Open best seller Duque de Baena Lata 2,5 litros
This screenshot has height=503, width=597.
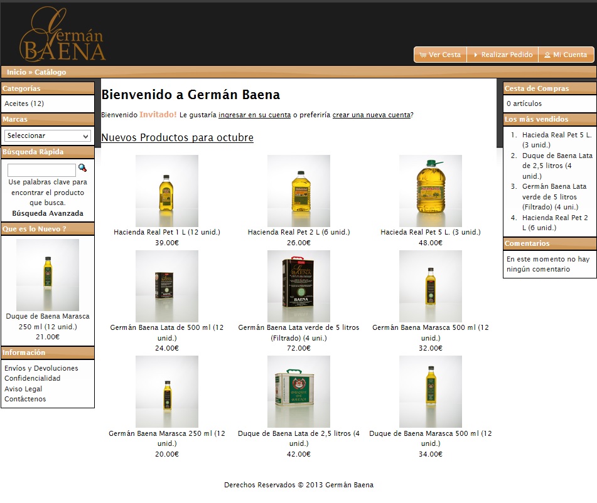[557, 166]
